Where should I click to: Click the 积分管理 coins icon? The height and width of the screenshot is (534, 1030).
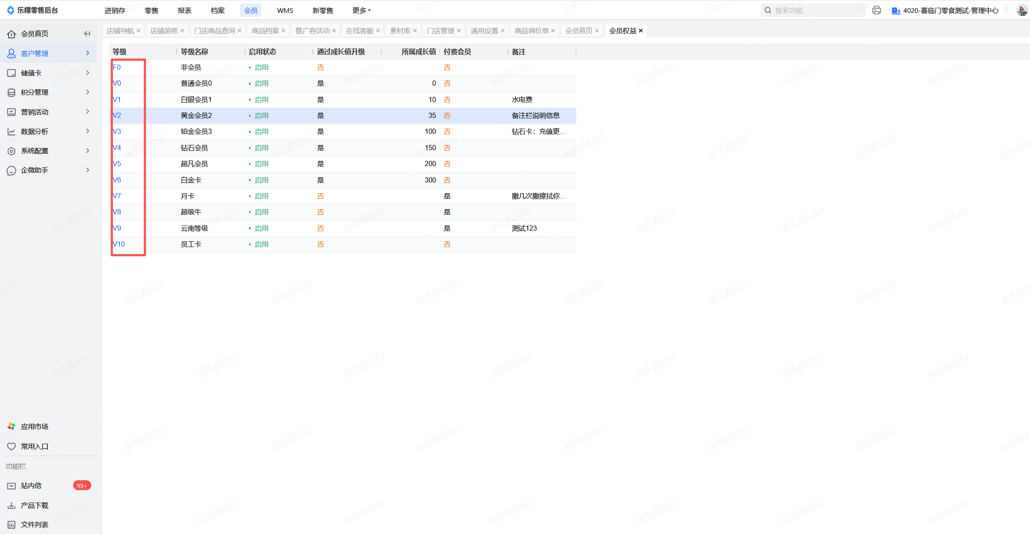pos(12,93)
